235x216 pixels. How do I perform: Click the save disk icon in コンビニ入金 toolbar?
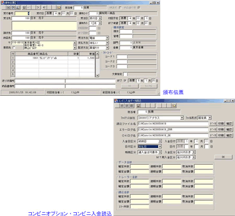click(138, 106)
